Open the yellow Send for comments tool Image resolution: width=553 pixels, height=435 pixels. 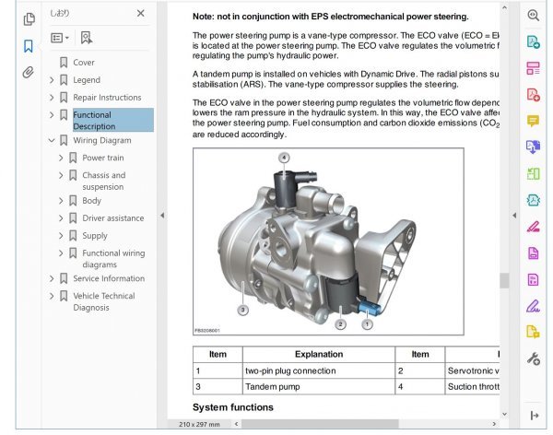click(534, 332)
